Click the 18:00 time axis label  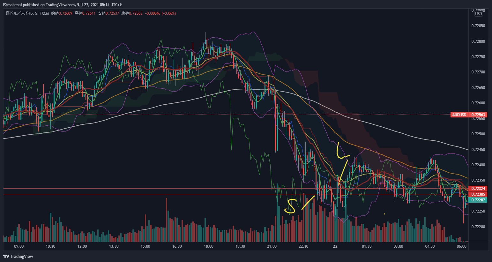(x=209, y=246)
